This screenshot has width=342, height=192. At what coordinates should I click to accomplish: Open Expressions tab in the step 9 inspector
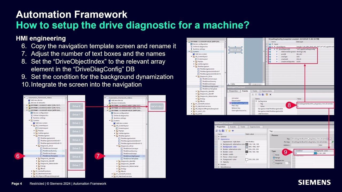[255, 127]
